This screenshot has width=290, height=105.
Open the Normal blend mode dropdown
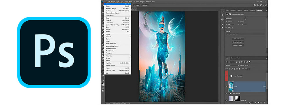click(232, 65)
